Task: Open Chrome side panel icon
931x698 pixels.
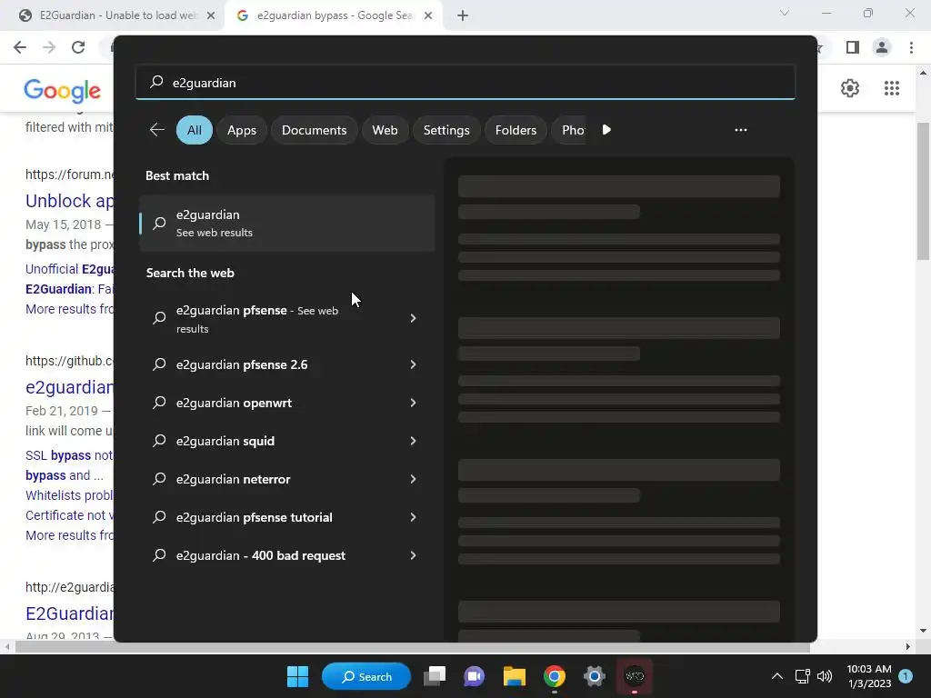Action: click(853, 47)
